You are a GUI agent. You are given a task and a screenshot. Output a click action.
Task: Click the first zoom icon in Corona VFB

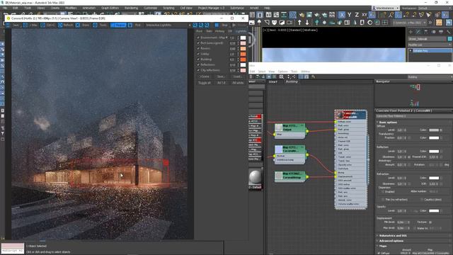[x=195, y=25]
